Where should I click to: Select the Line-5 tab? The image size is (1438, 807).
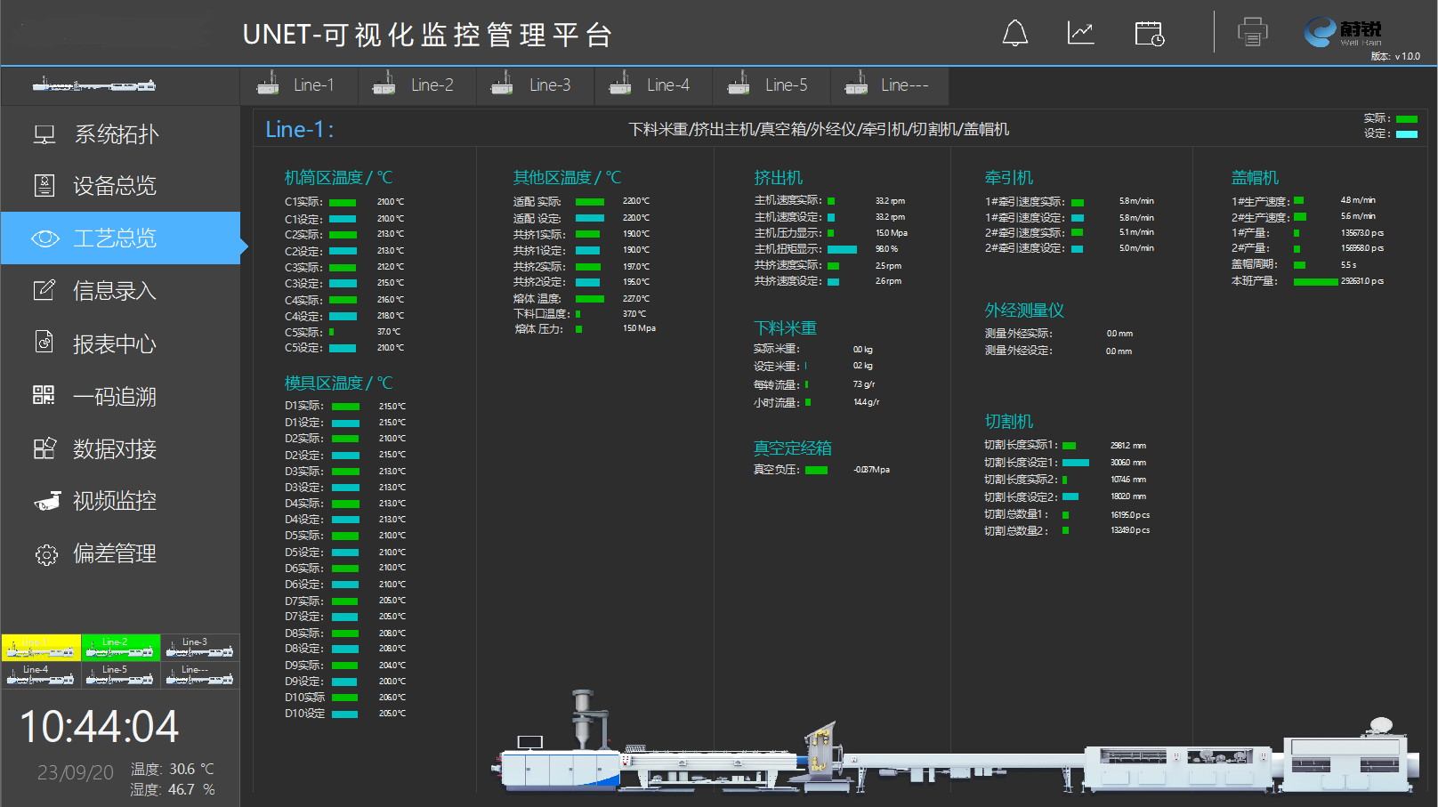[x=771, y=85]
